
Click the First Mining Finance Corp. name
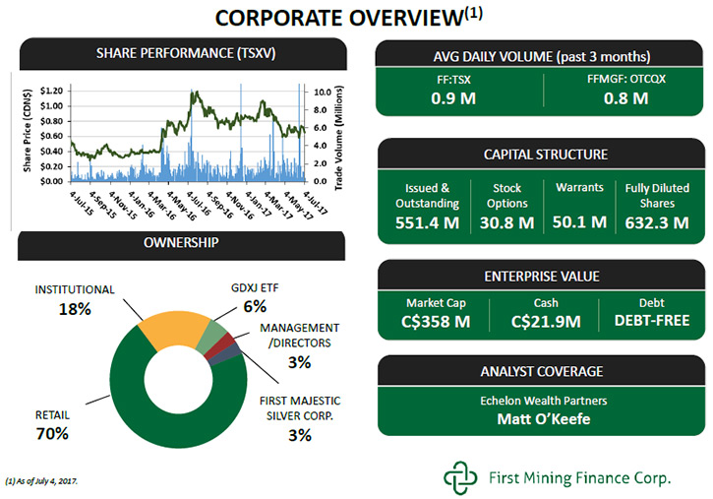580,478
